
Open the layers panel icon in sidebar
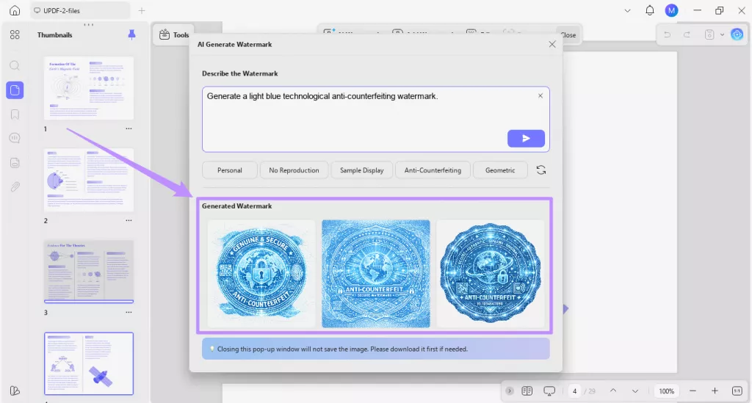coord(15,163)
